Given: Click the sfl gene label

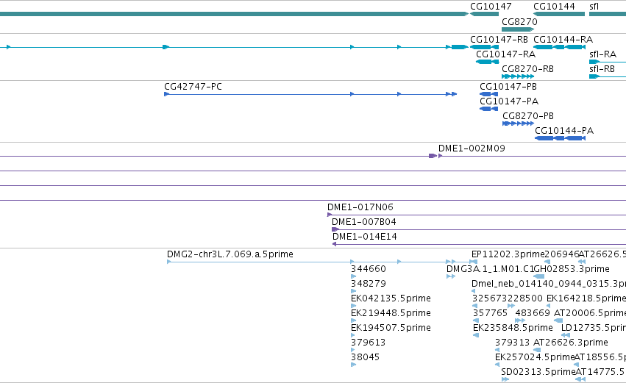Looking at the screenshot, I should 594,7.
